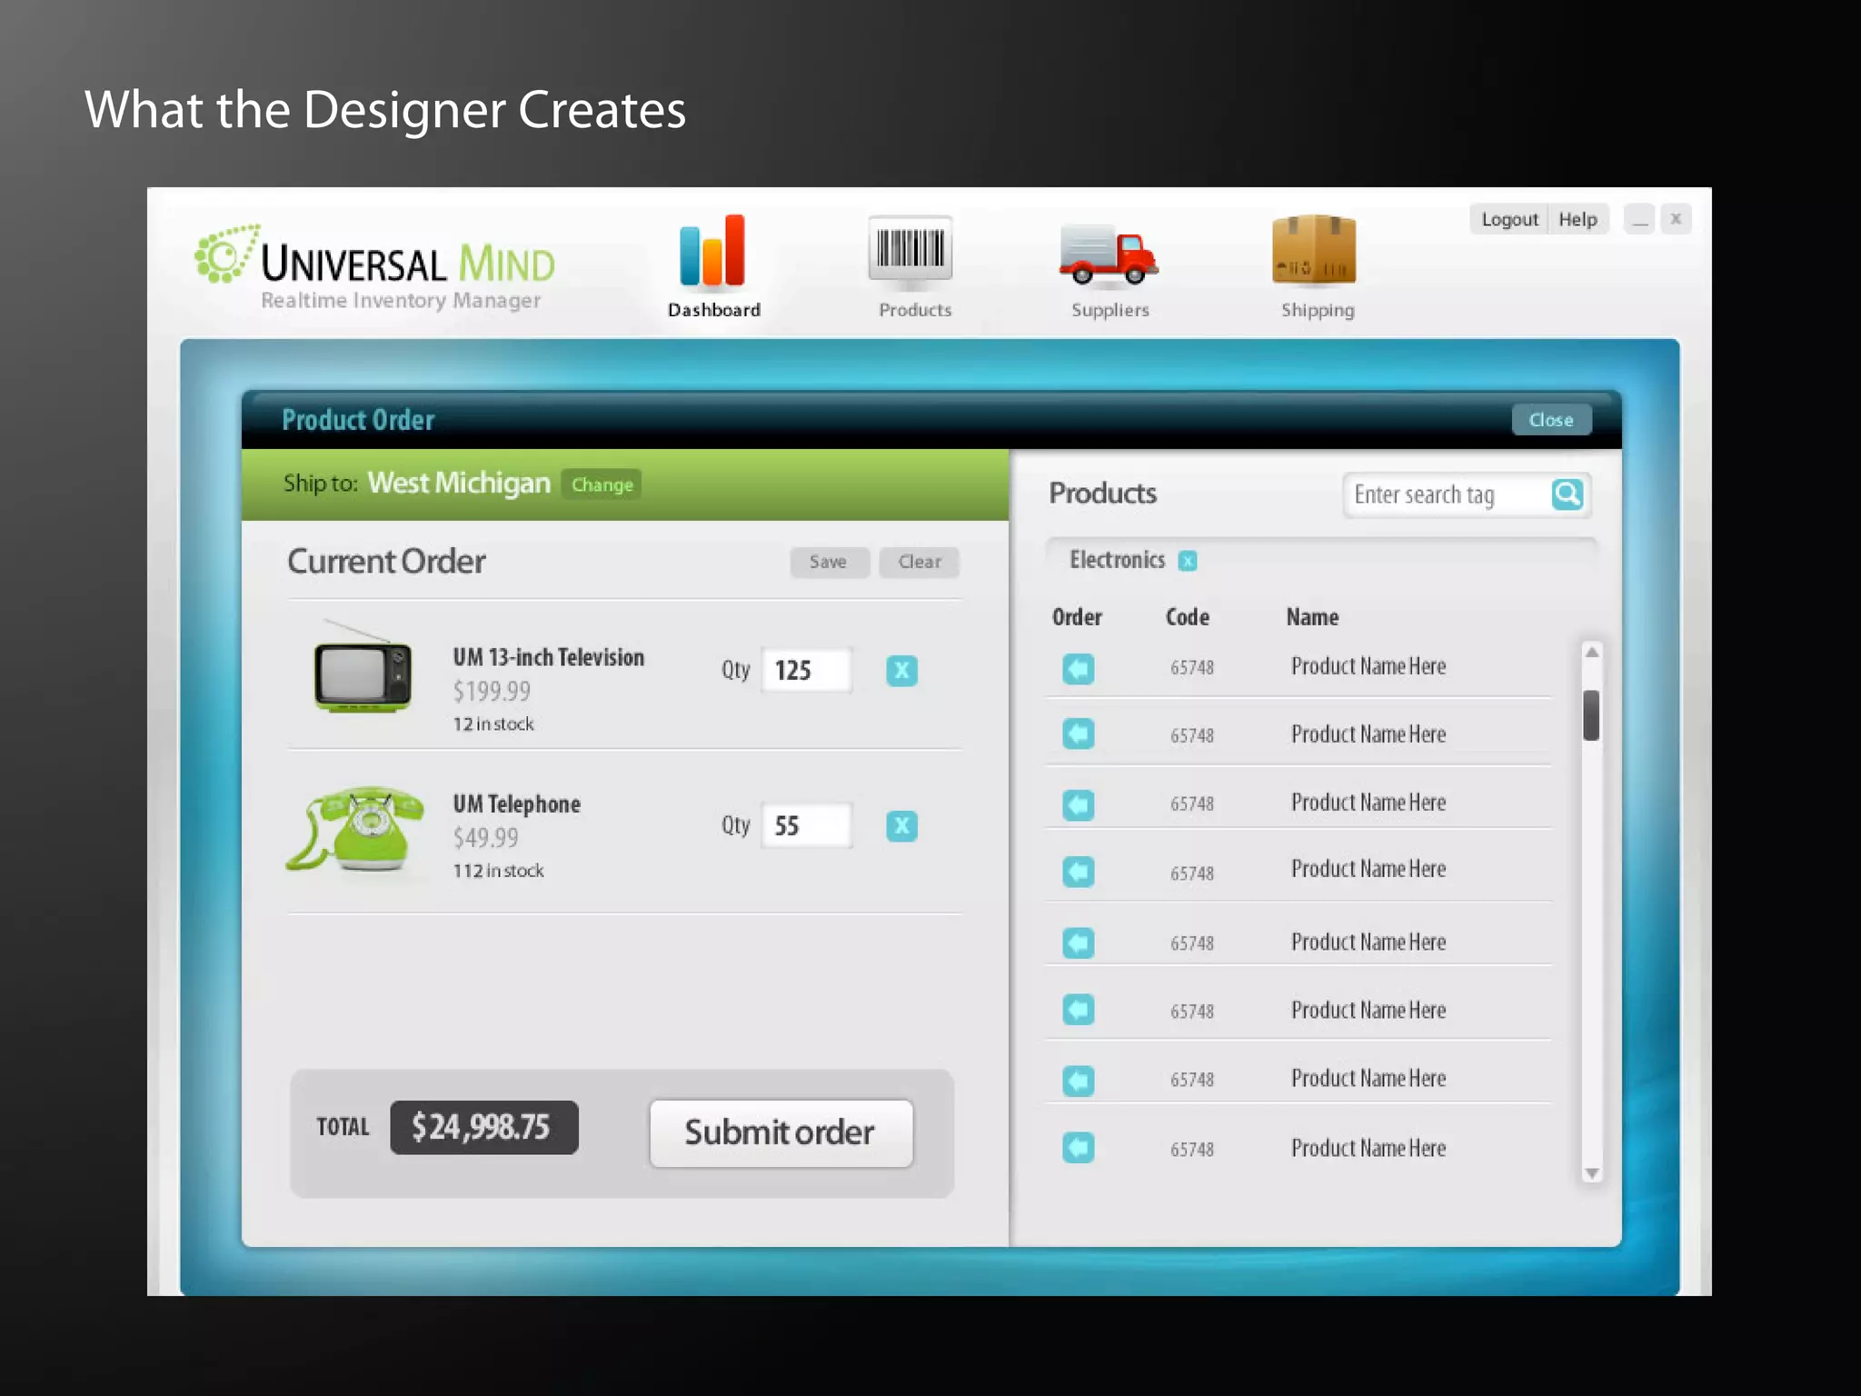This screenshot has height=1396, width=1861.
Task: Click the Universal Mind logo
Action: [374, 267]
